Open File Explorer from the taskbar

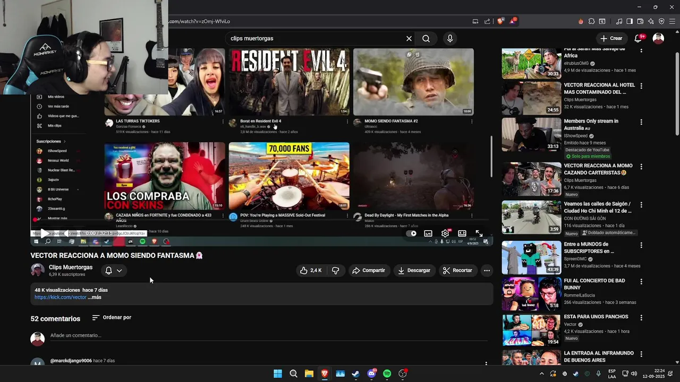tap(309, 374)
